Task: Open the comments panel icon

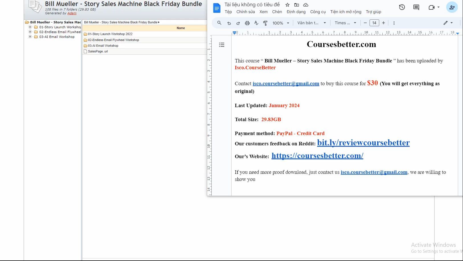Action: pyautogui.click(x=416, y=7)
